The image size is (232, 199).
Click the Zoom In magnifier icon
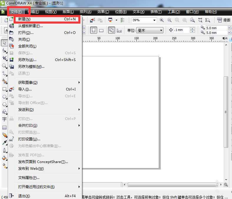tap(162, 20)
